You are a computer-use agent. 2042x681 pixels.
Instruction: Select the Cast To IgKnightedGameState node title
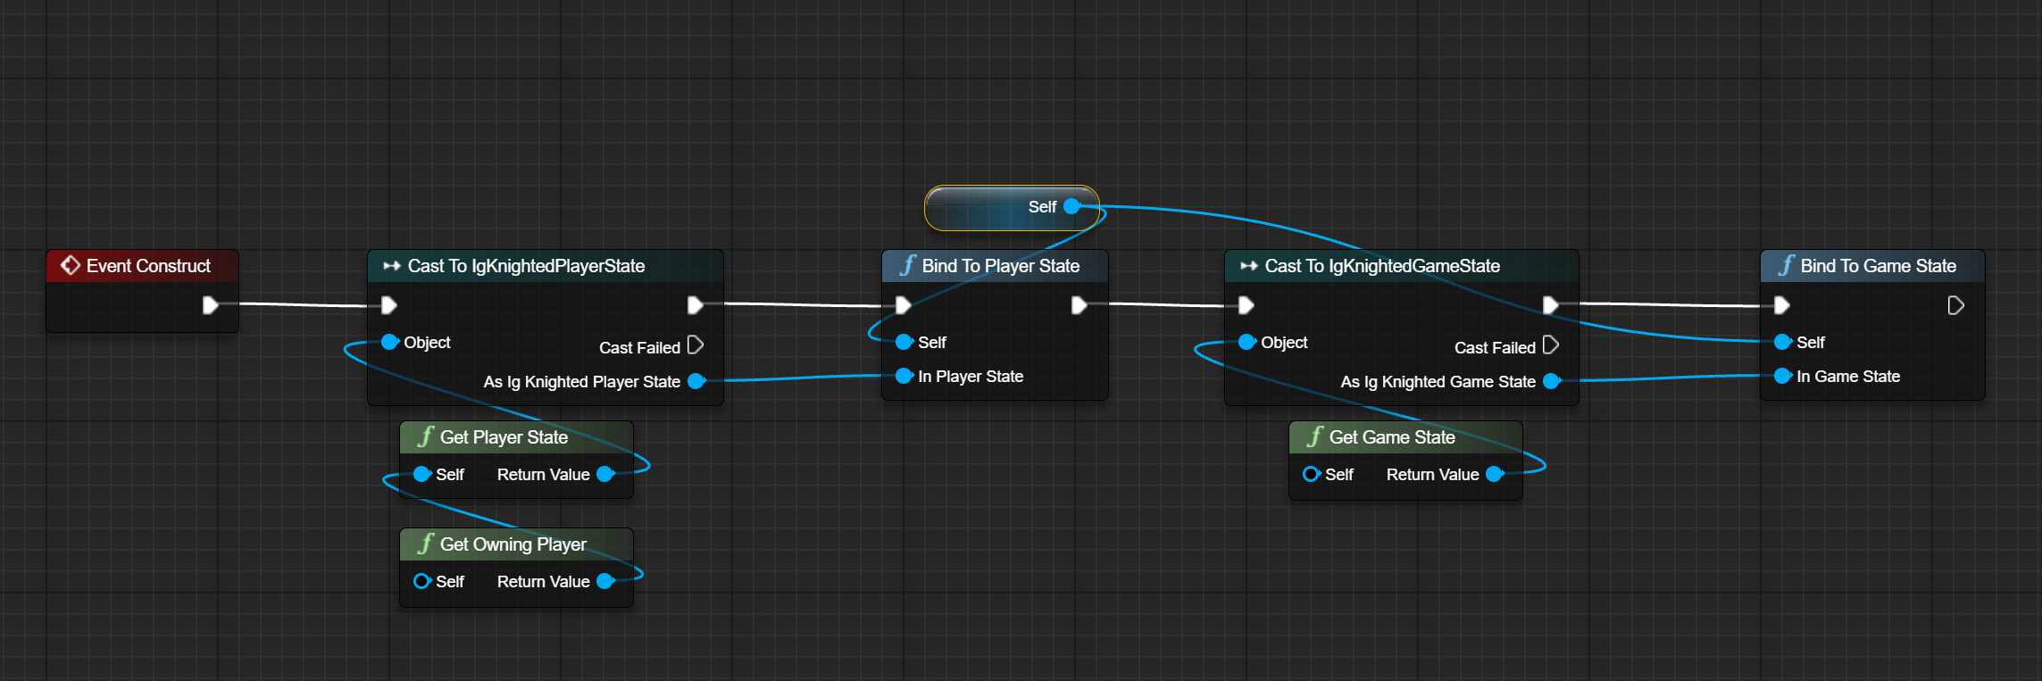(x=1382, y=266)
